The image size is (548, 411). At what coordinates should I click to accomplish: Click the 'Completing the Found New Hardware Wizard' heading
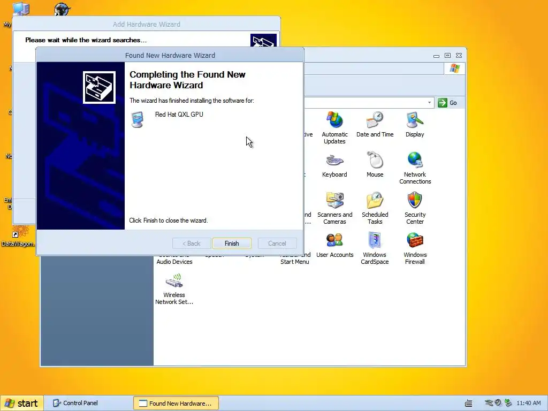coord(187,80)
